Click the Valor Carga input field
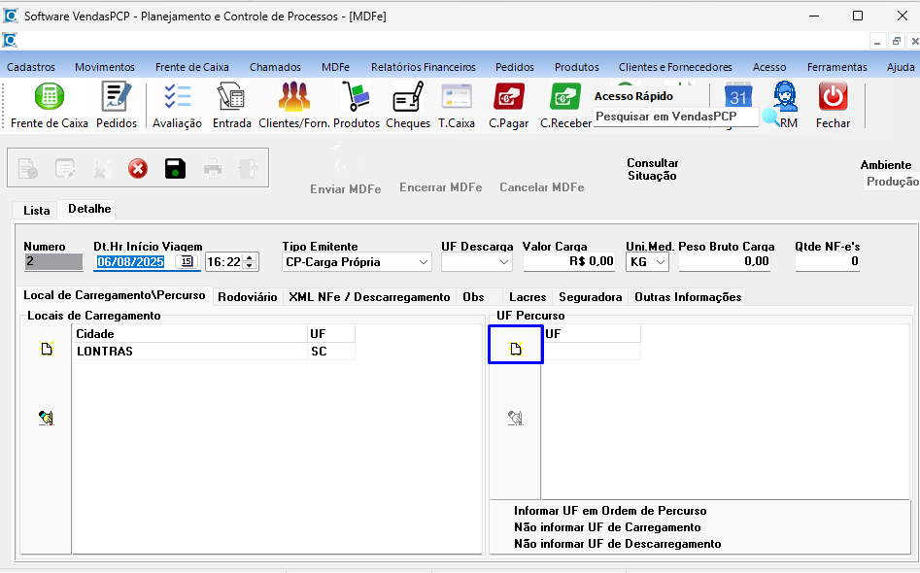 (569, 261)
